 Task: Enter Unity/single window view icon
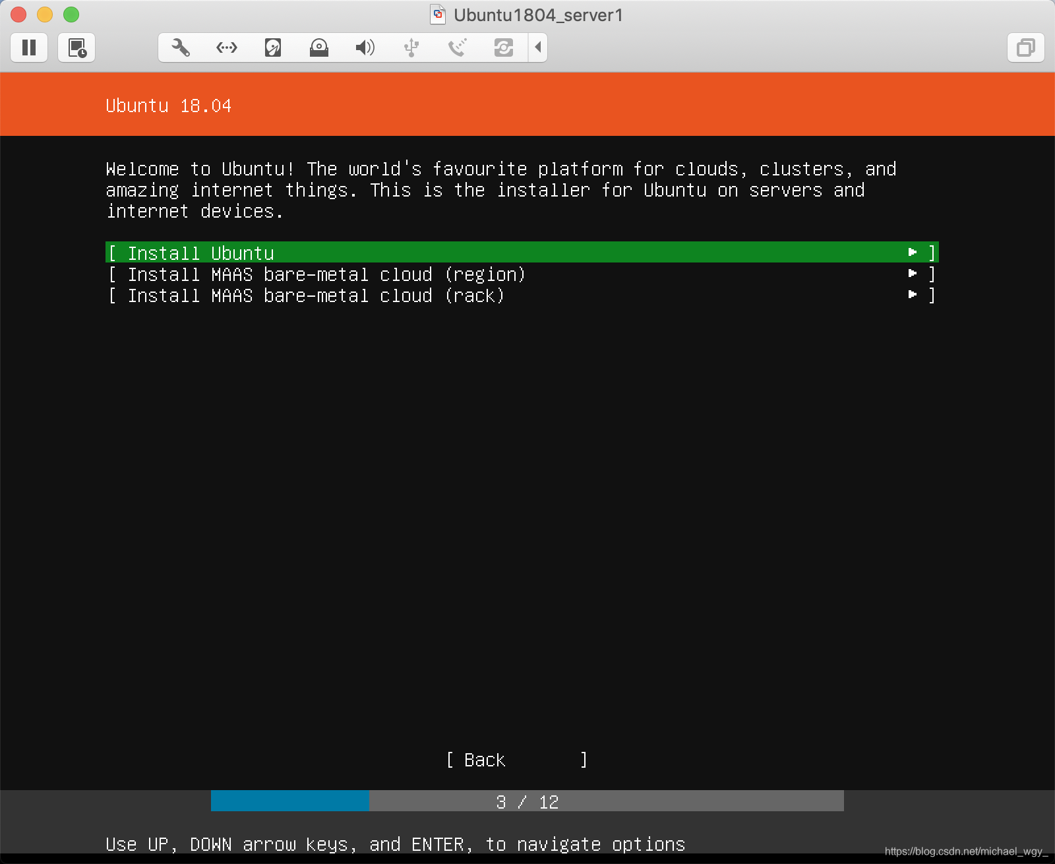[1025, 47]
